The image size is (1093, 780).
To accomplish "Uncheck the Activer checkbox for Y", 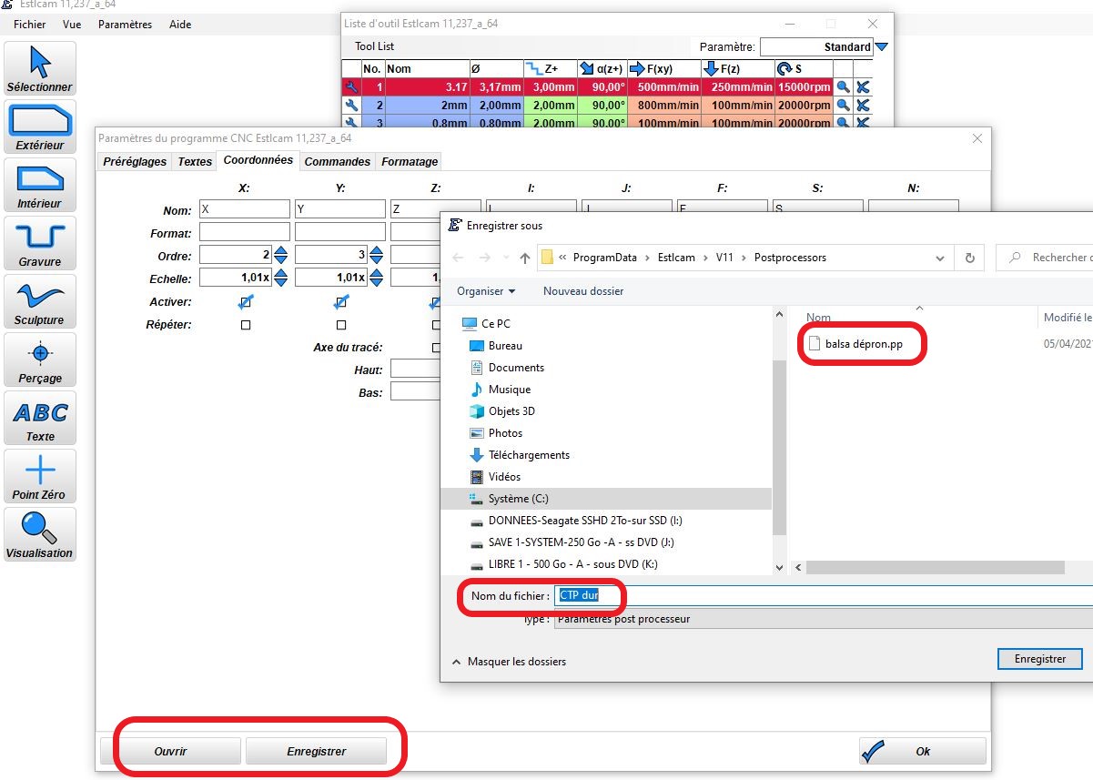I will click(x=341, y=302).
